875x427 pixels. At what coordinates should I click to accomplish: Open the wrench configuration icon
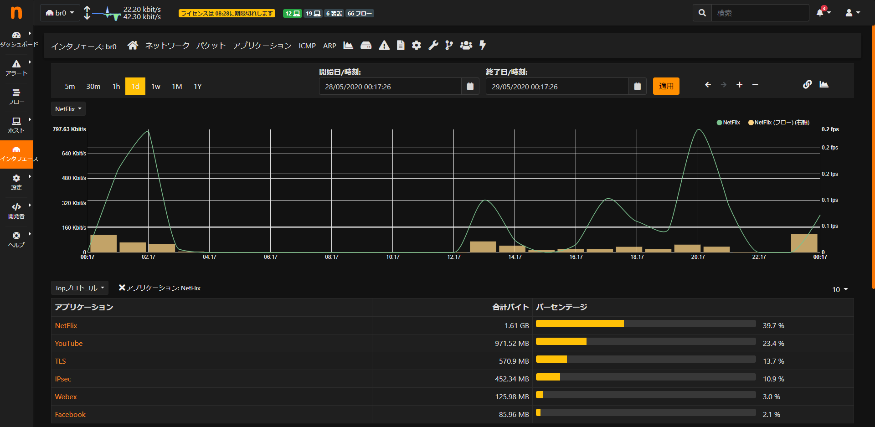(433, 45)
